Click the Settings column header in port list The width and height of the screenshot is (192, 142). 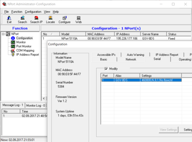click(x=161, y=76)
